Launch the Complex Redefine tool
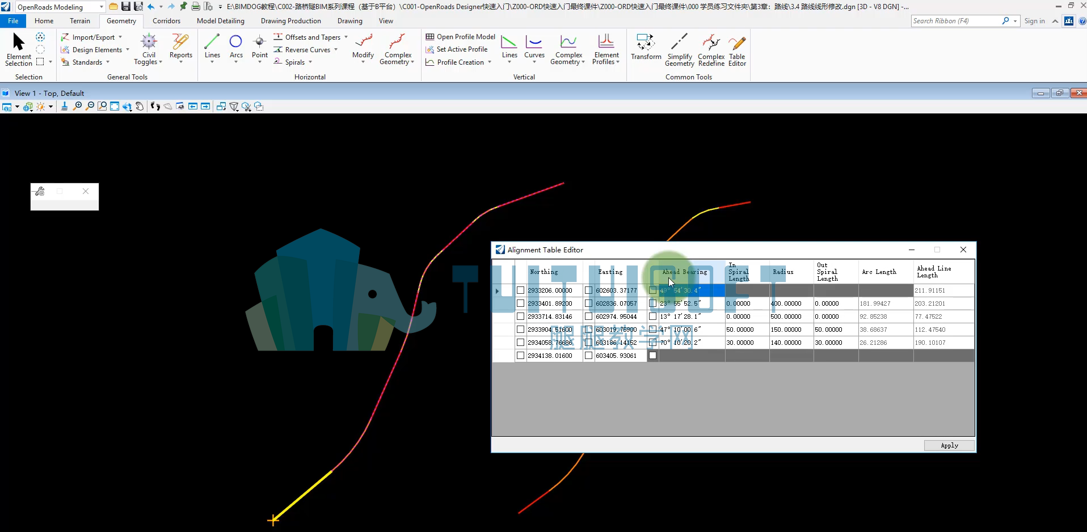Viewport: 1087px width, 532px height. (711, 50)
